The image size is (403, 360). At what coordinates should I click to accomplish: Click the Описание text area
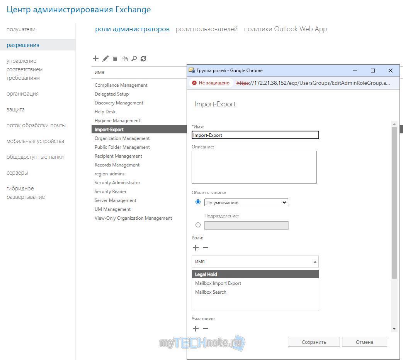(x=254, y=167)
